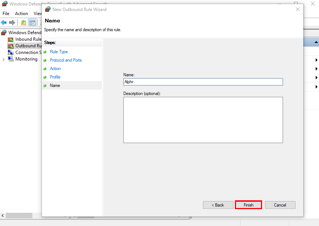Open the Action menu in the main window
Image resolution: width=319 pixels, height=226 pixels.
pyautogui.click(x=21, y=14)
